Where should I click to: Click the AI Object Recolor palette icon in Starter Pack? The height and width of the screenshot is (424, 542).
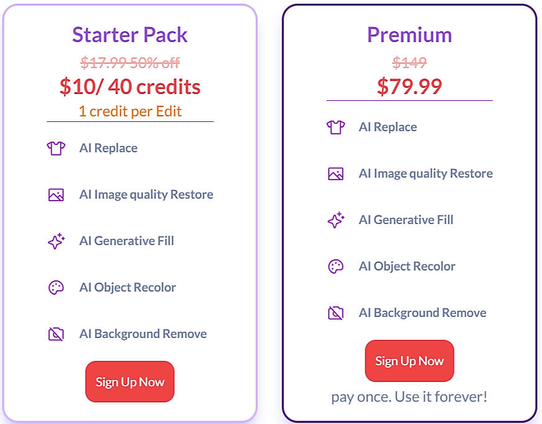tap(56, 287)
